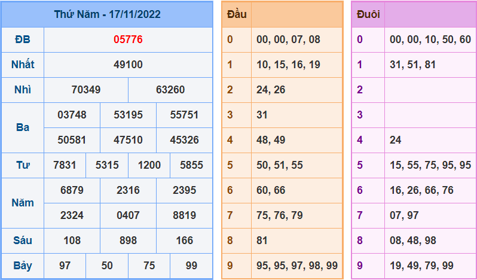Click the Nhì row label

click(x=23, y=90)
